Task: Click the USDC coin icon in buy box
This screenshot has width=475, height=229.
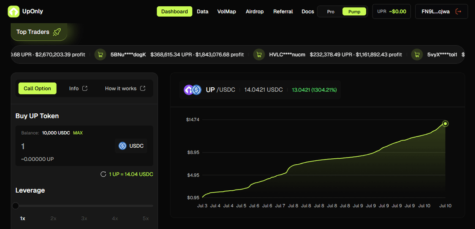Action: click(123, 146)
